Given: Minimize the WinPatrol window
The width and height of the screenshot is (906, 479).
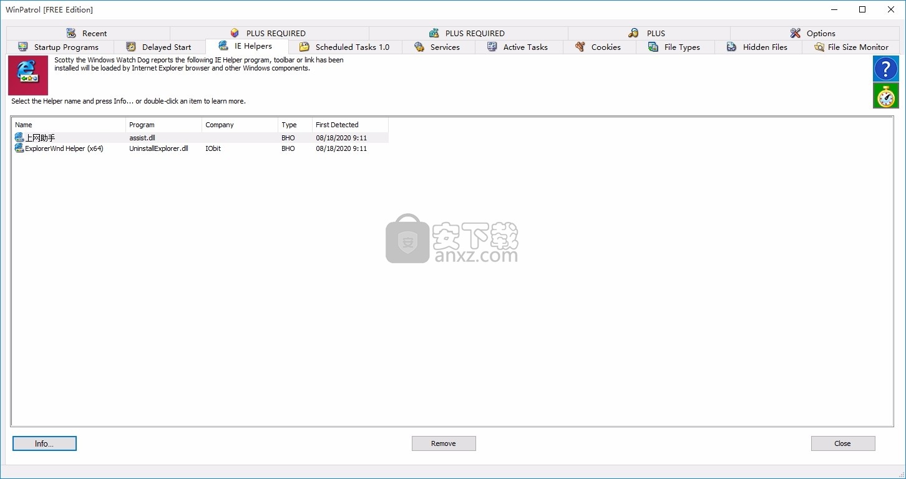Looking at the screenshot, I should (834, 9).
